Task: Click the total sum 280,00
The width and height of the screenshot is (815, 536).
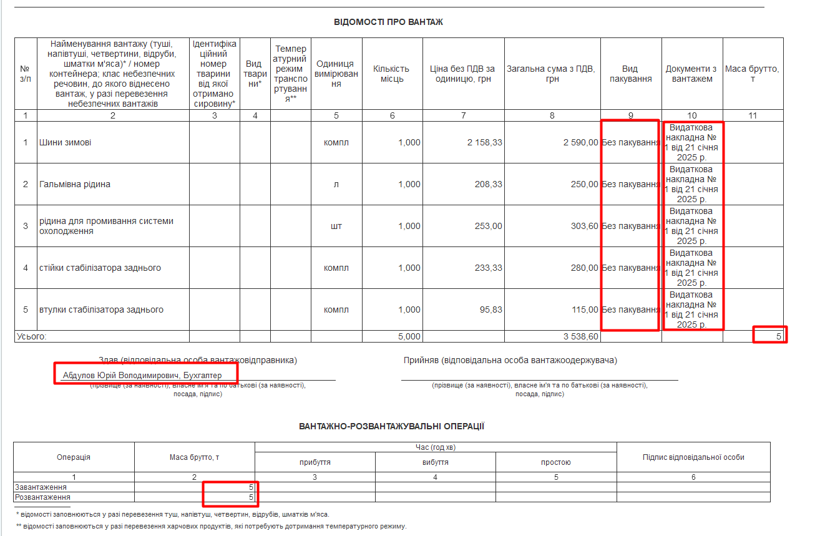Action: [584, 268]
